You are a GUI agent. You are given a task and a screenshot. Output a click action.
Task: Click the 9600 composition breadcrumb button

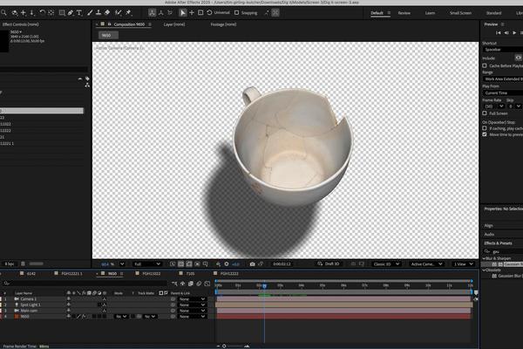(108, 35)
